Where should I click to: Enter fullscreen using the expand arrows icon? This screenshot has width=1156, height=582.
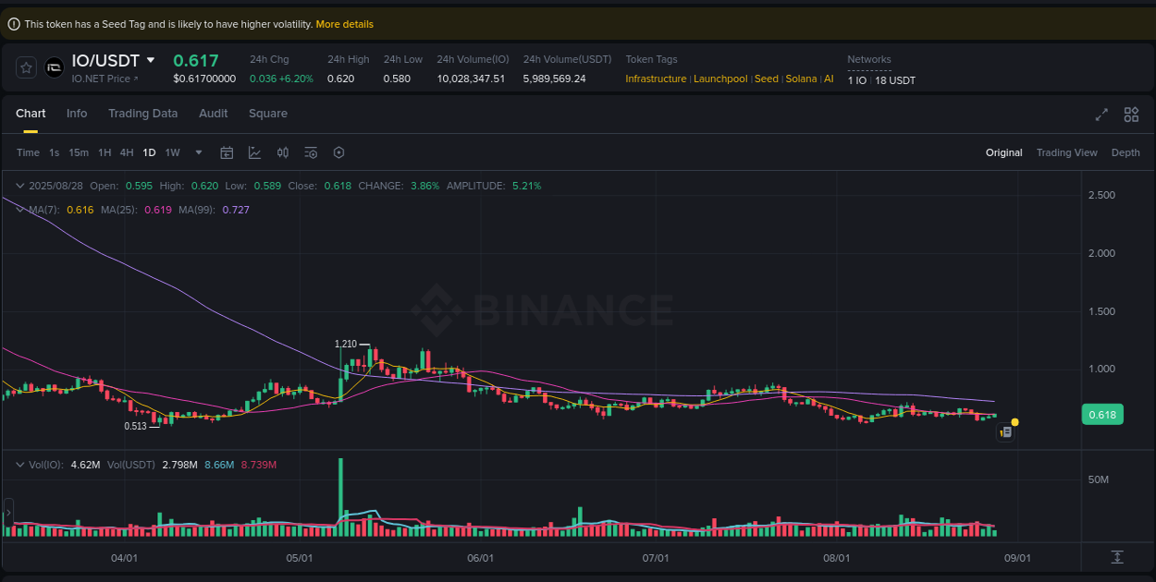1101,115
